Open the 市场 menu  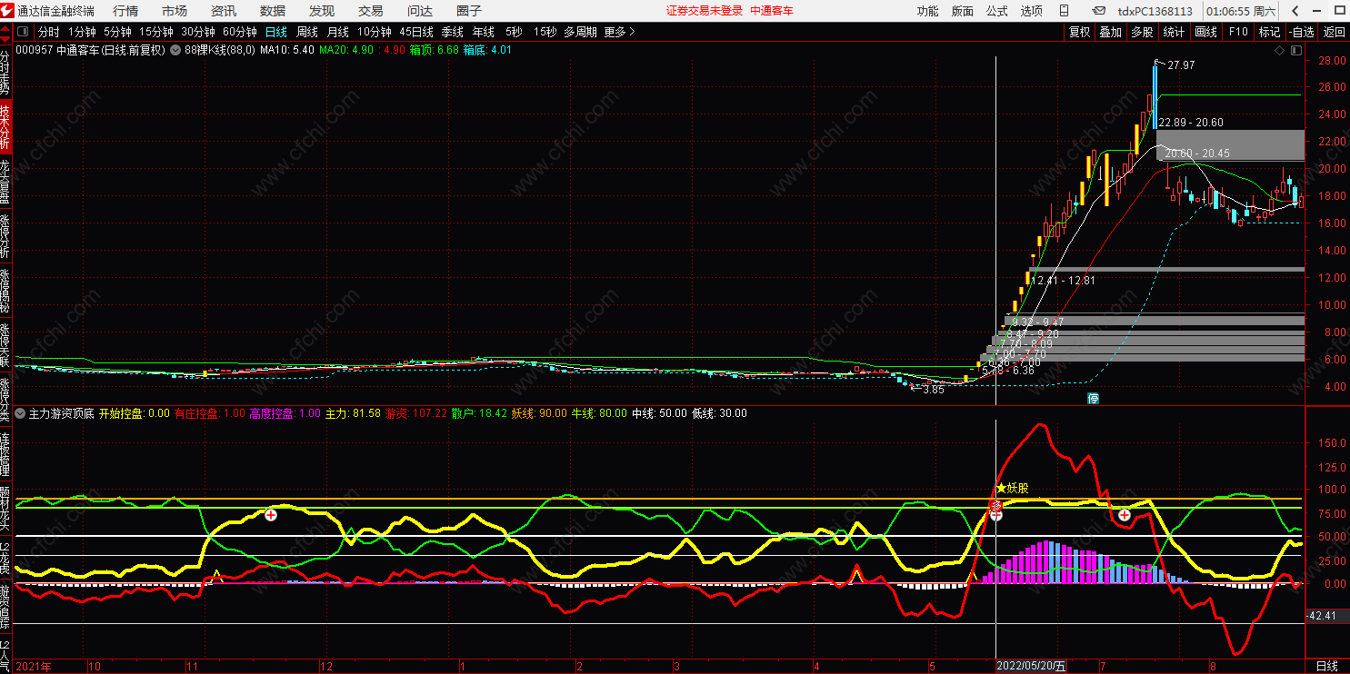click(x=175, y=11)
